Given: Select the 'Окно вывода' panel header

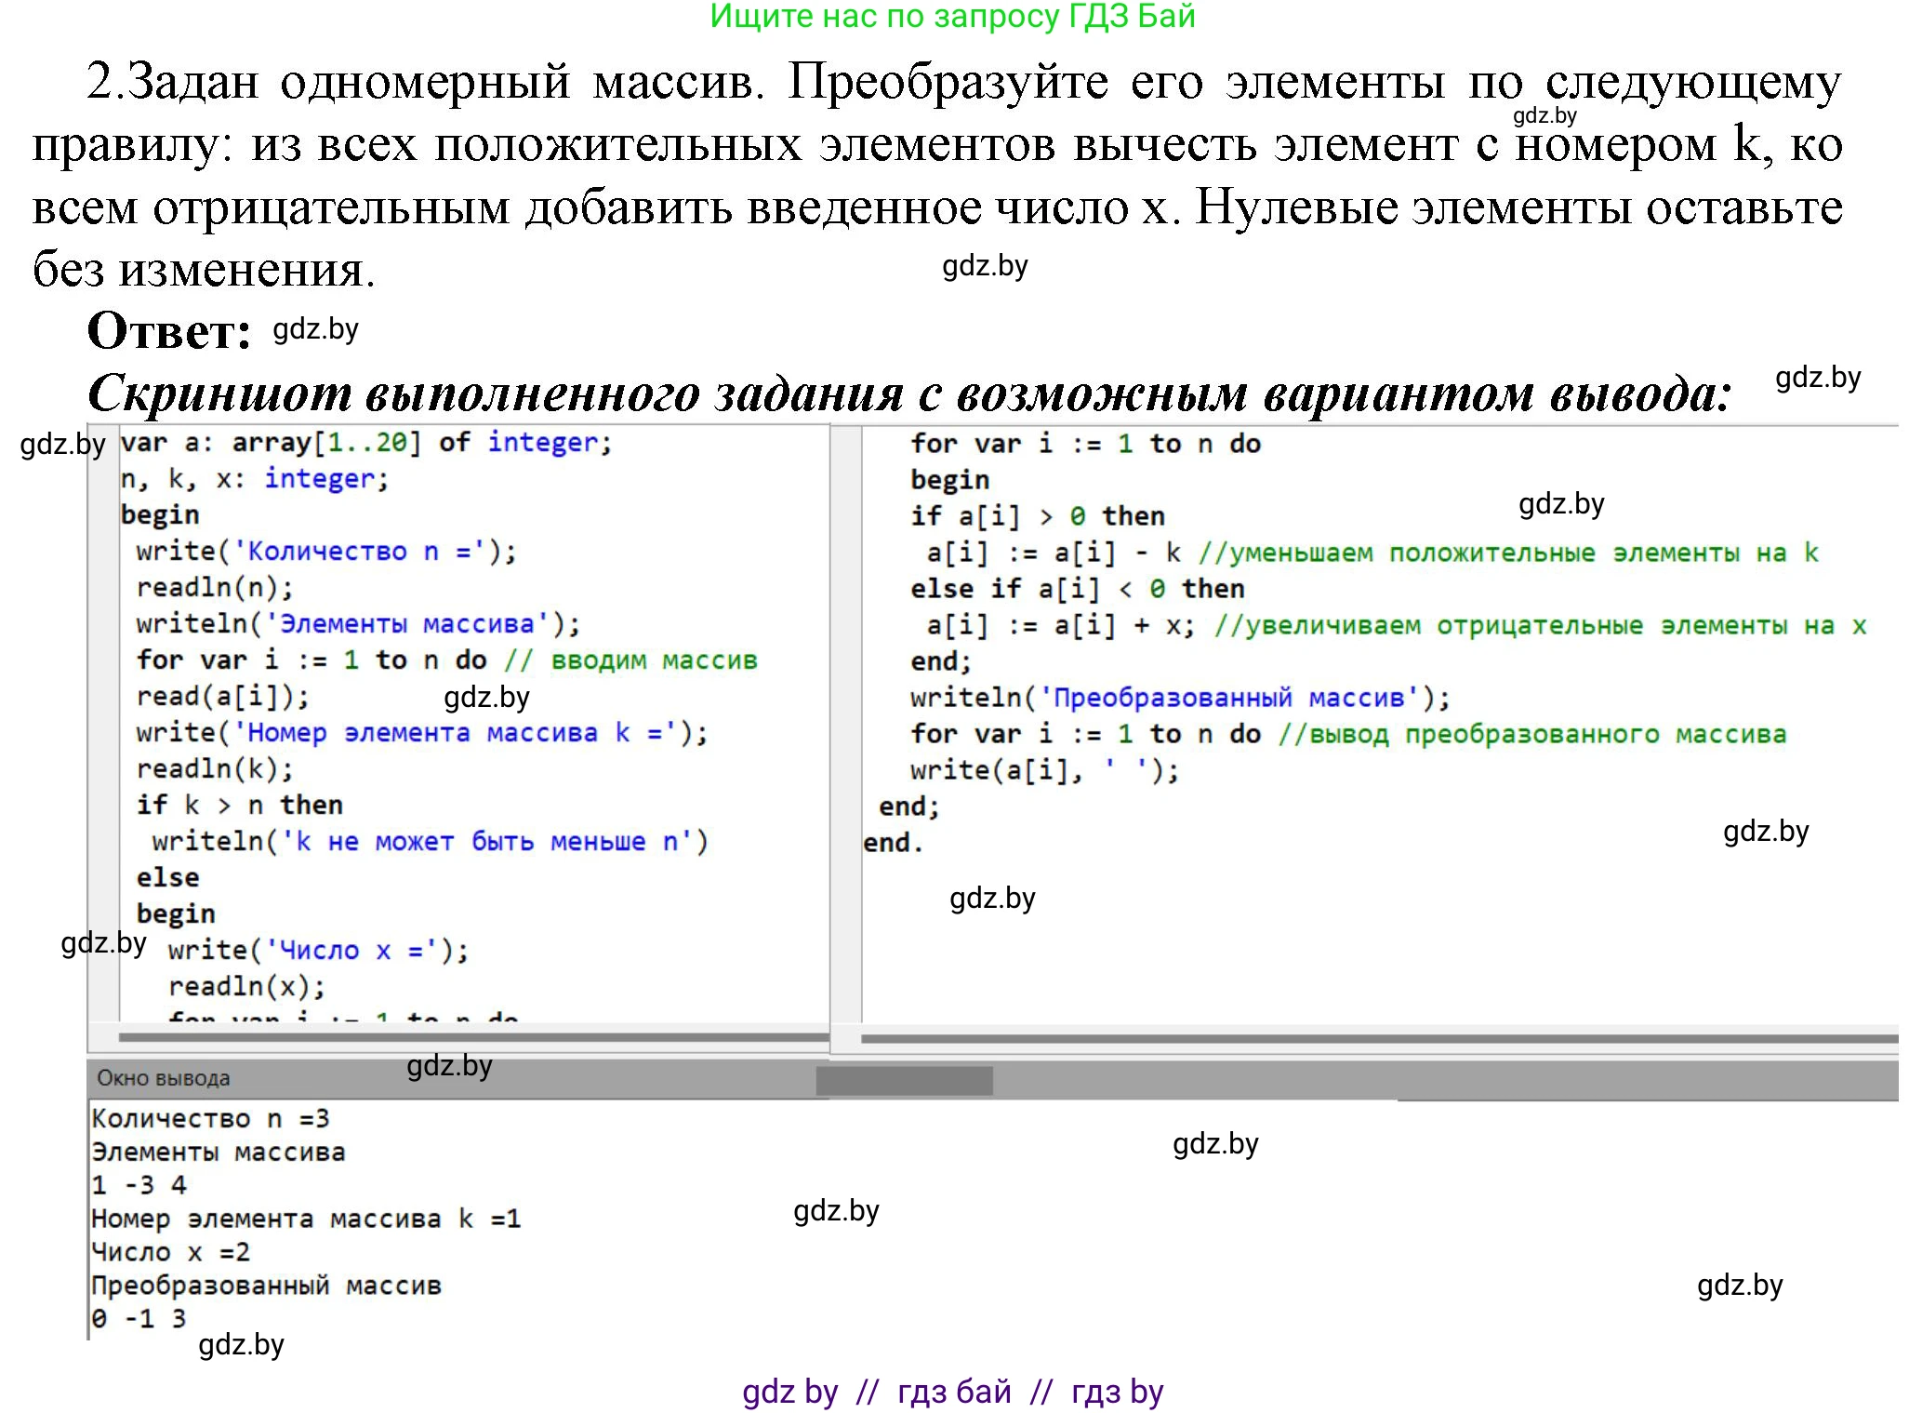Looking at the screenshot, I should [x=164, y=1078].
